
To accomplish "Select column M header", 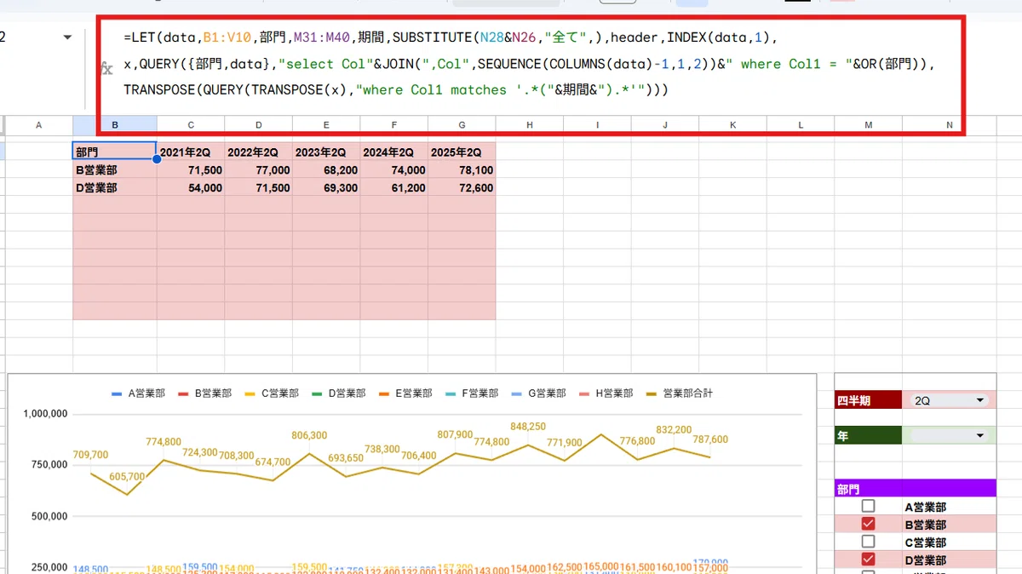I will point(868,125).
